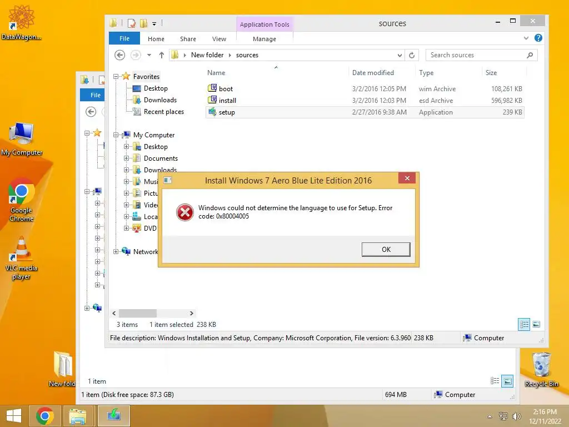Go up one folder level arrow
Viewport: 569px width, 427px height.
point(162,55)
